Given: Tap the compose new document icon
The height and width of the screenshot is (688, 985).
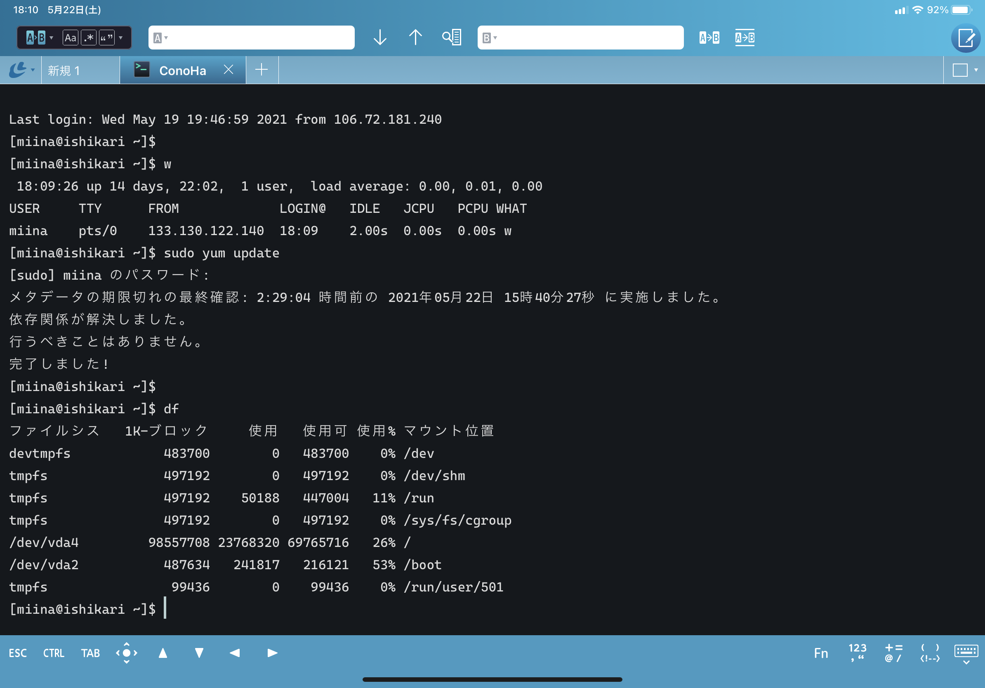Looking at the screenshot, I should 965,38.
